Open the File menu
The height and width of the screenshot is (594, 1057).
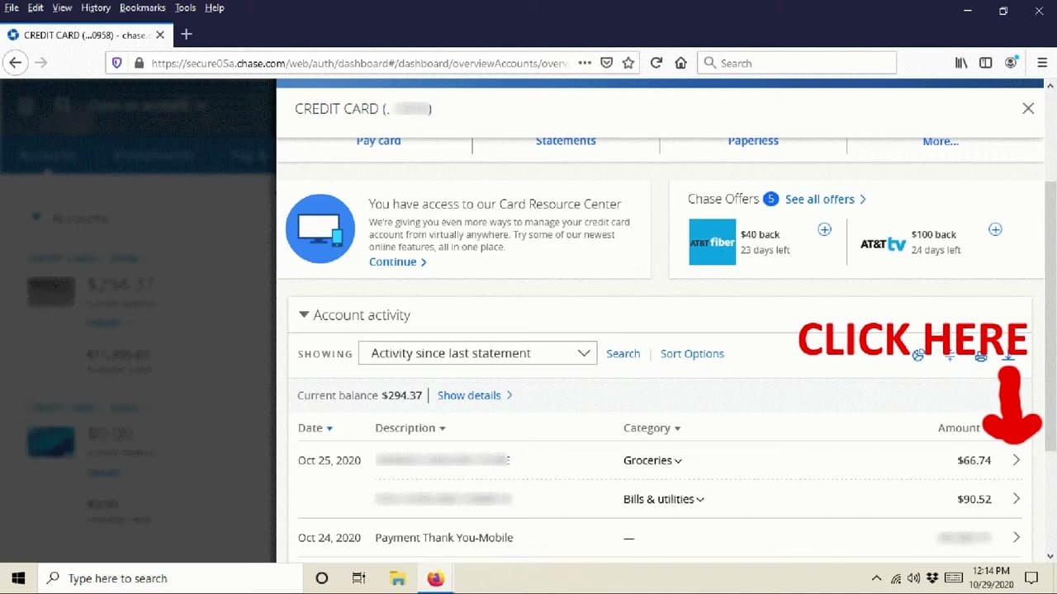[12, 7]
